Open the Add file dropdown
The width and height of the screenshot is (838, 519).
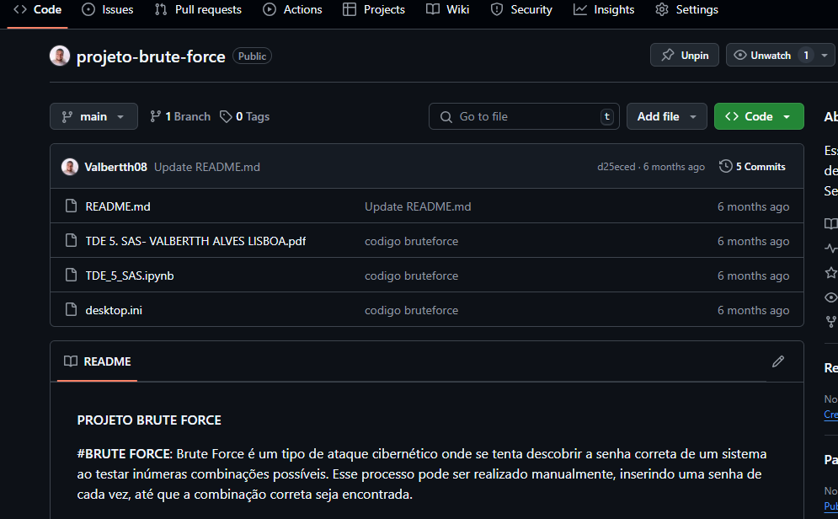click(666, 116)
